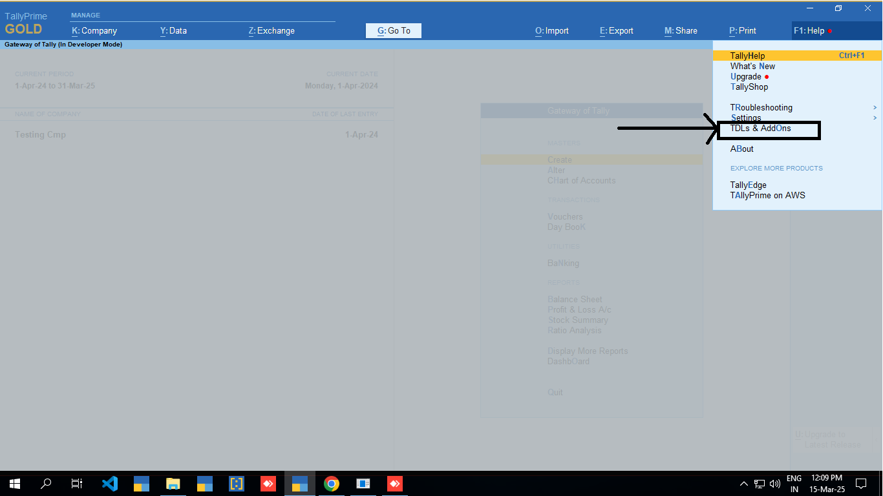The height and width of the screenshot is (496, 883).
Task: Open the Windows notification center
Action: (861, 483)
